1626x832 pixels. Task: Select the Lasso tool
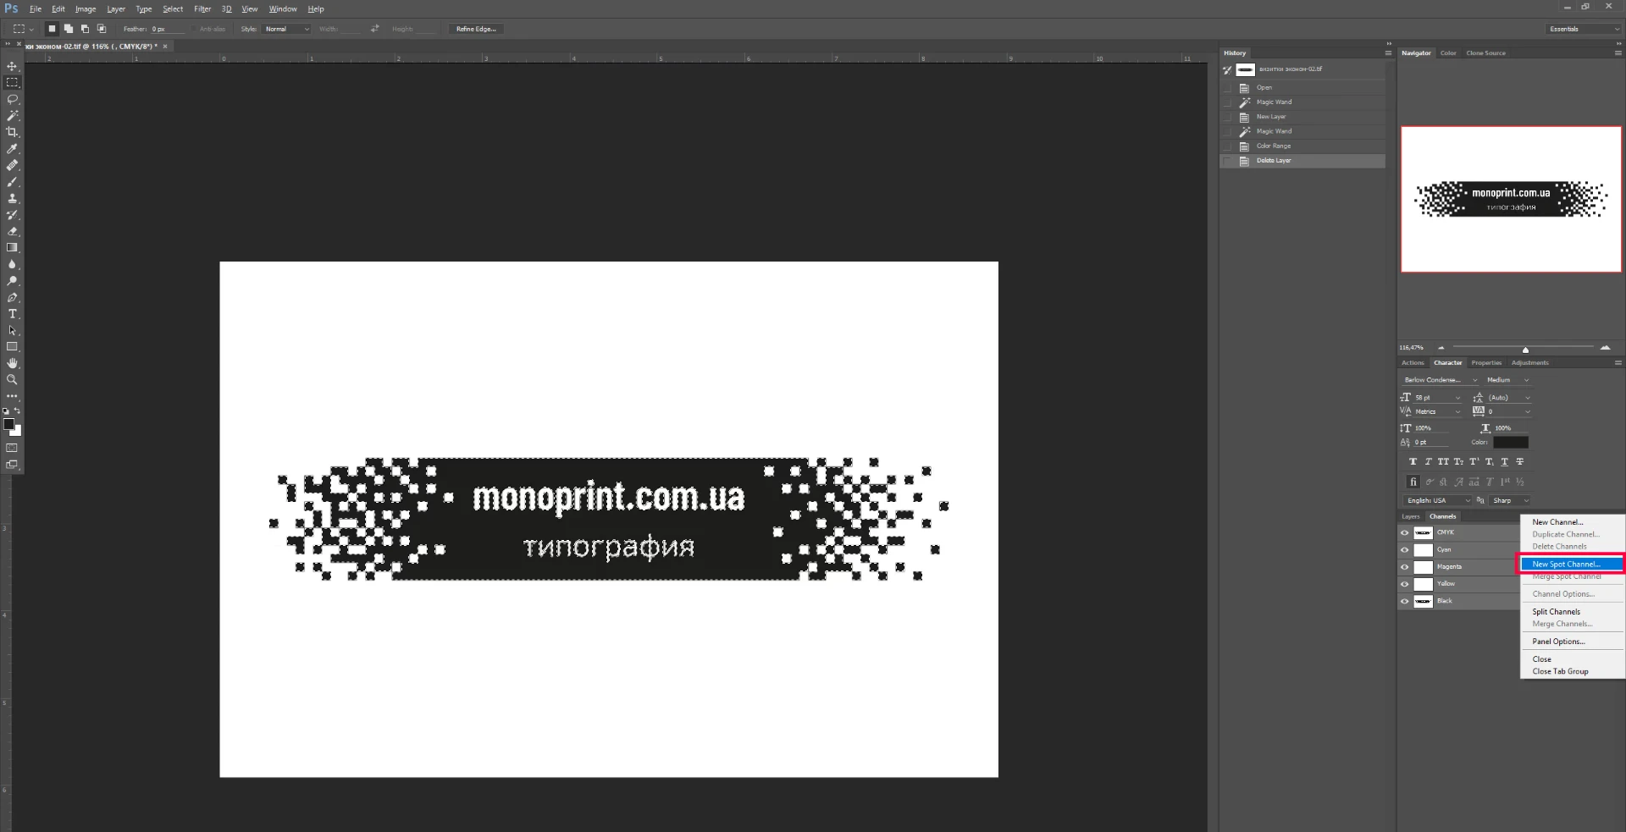[x=12, y=99]
